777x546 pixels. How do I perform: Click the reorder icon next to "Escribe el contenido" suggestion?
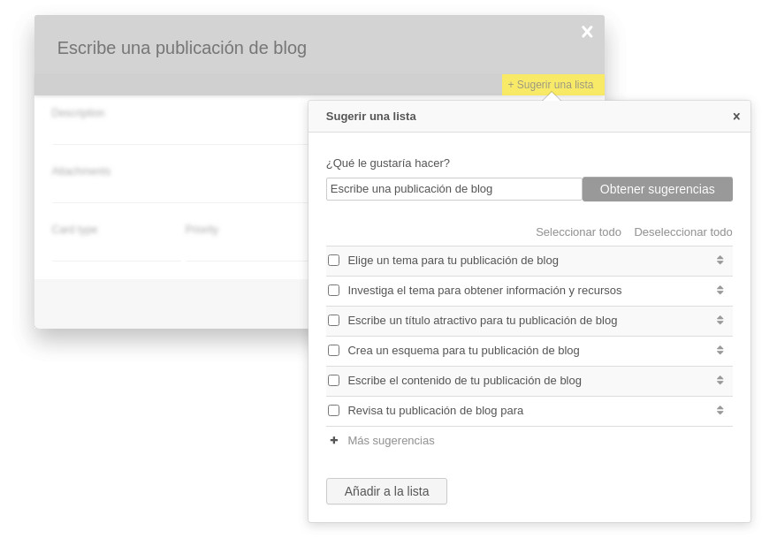pos(720,380)
